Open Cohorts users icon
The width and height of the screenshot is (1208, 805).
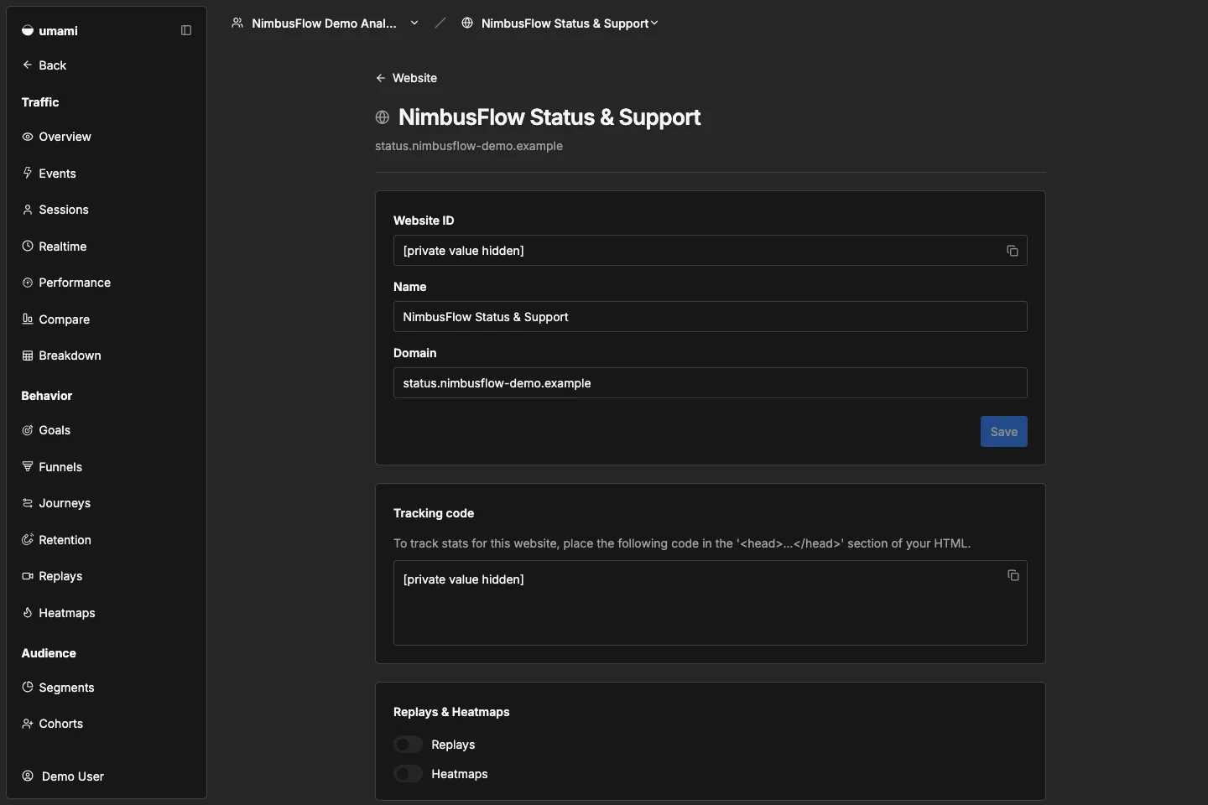click(28, 724)
